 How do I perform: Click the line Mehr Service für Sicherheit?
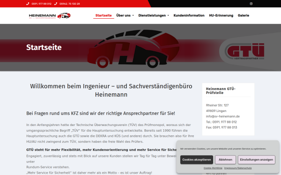89,173
